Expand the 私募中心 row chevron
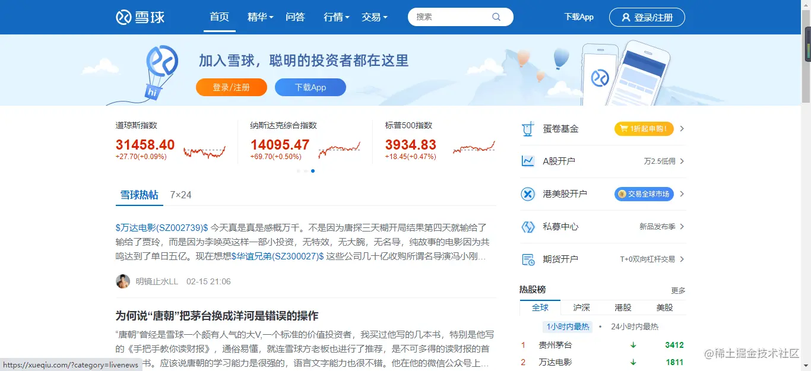811x371 pixels. point(682,226)
